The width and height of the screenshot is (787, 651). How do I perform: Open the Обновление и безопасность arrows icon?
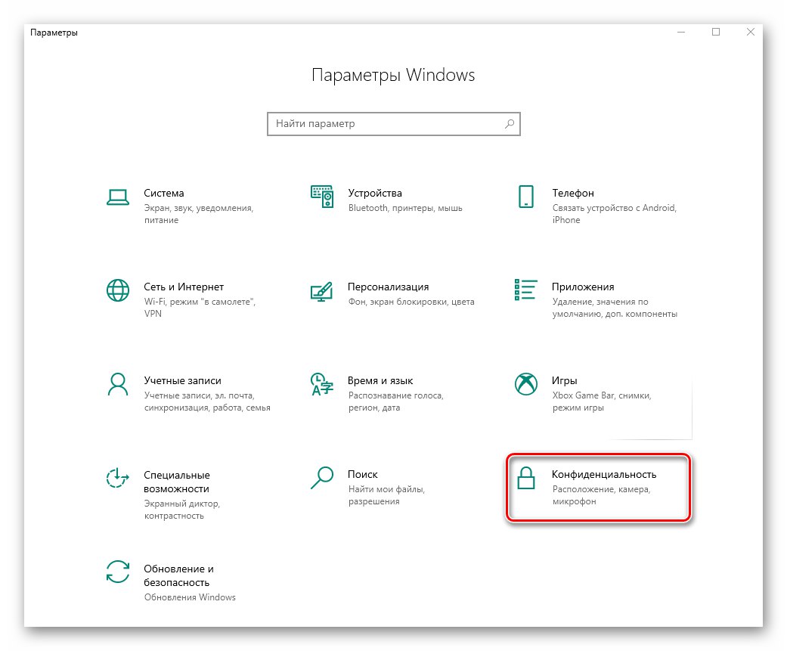coord(118,572)
